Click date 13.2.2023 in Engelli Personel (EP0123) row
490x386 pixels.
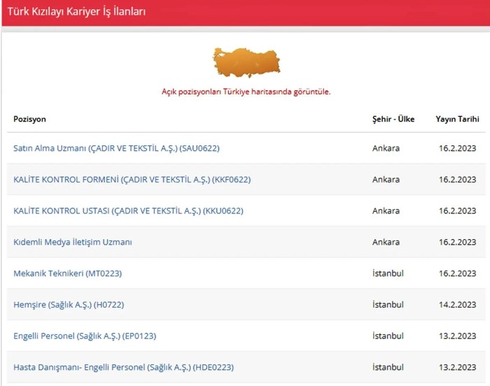point(457,336)
